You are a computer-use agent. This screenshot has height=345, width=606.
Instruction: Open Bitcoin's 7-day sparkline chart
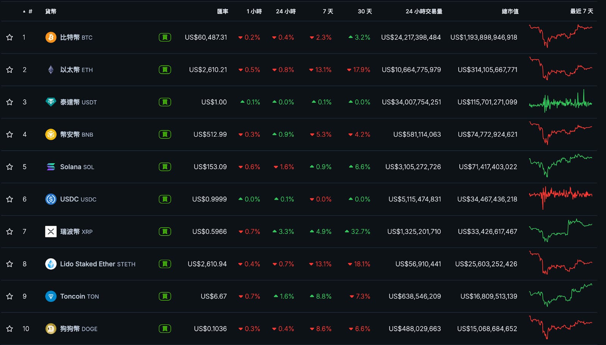point(561,36)
